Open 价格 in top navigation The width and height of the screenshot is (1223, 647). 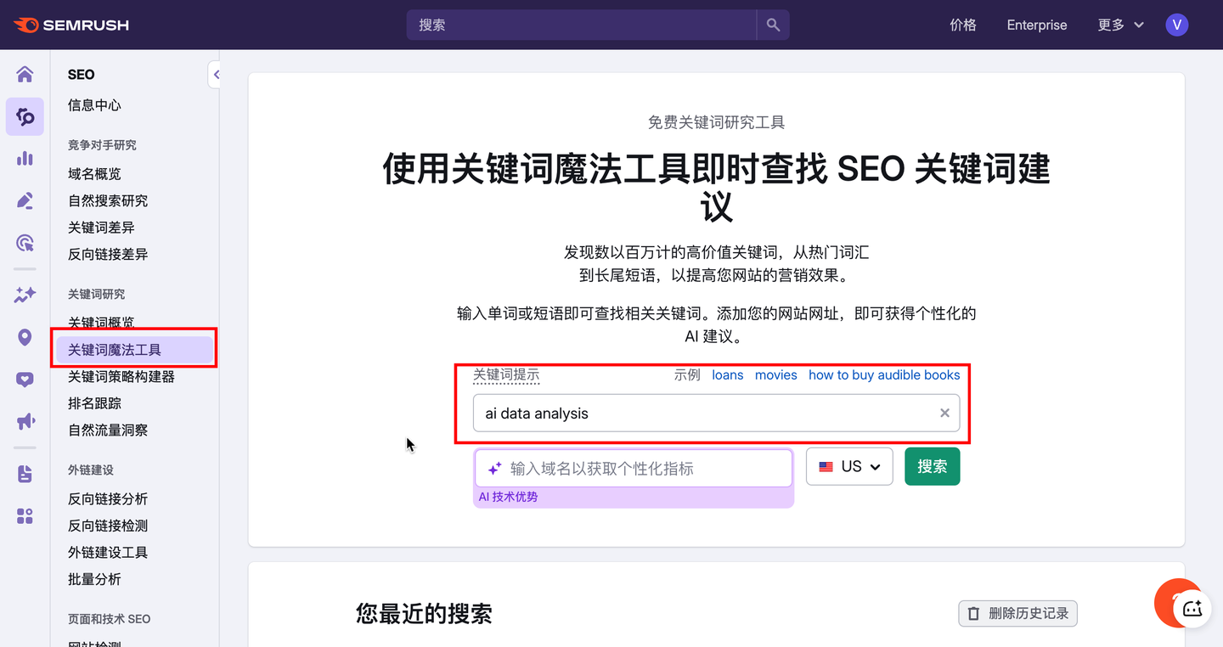point(963,25)
